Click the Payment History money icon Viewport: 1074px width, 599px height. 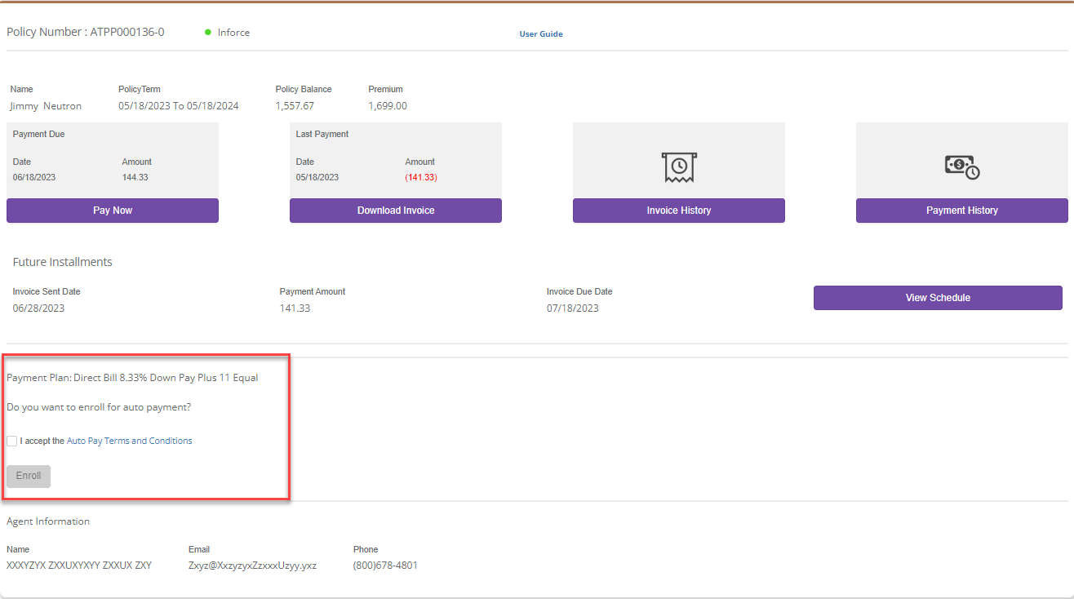tap(961, 166)
